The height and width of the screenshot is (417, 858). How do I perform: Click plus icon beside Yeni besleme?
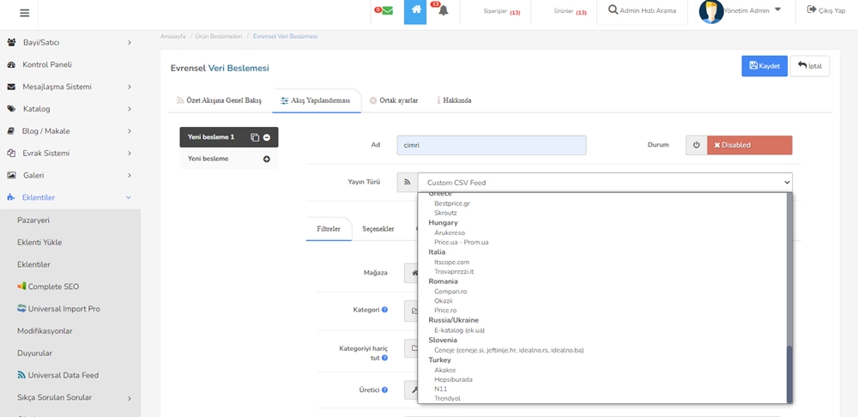click(267, 160)
